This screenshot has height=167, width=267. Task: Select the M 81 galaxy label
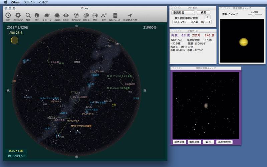click(61, 63)
